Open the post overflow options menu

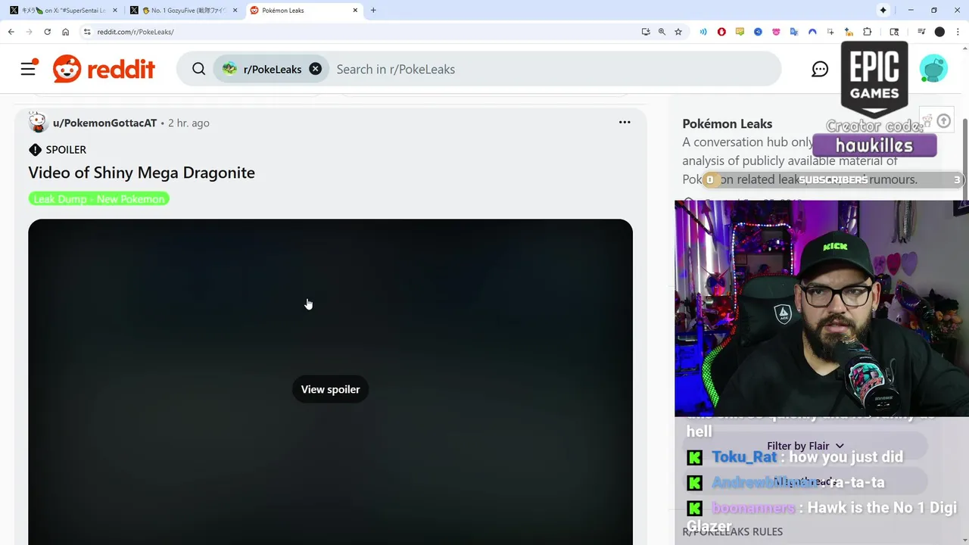pos(625,122)
